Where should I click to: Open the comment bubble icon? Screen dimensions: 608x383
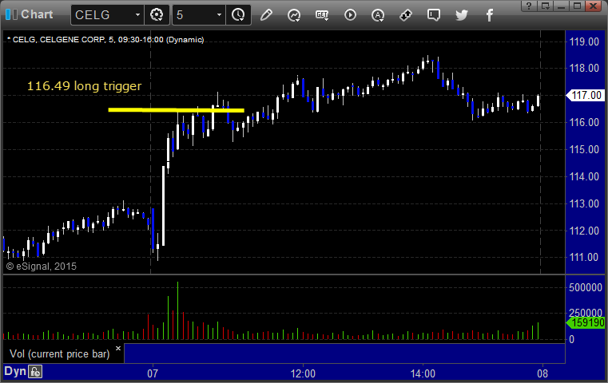[x=434, y=15]
